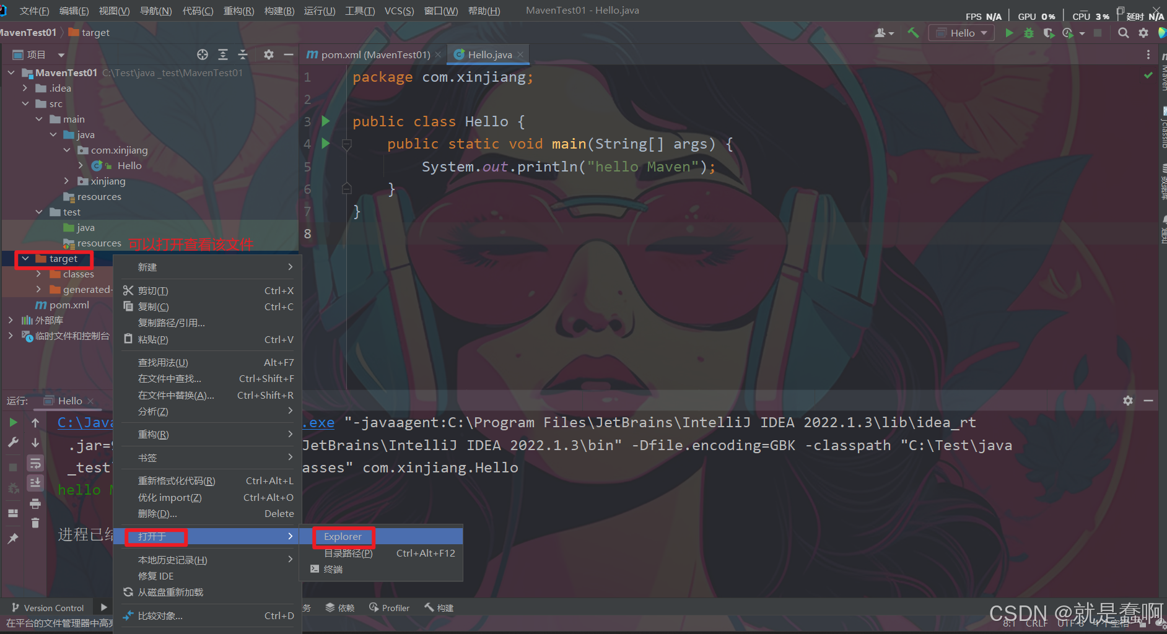Click the green Run button in top toolbar
1167x634 pixels.
coord(1010,33)
